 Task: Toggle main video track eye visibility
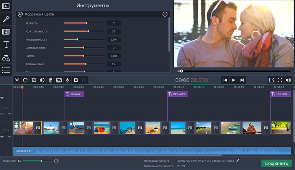pos(2,136)
